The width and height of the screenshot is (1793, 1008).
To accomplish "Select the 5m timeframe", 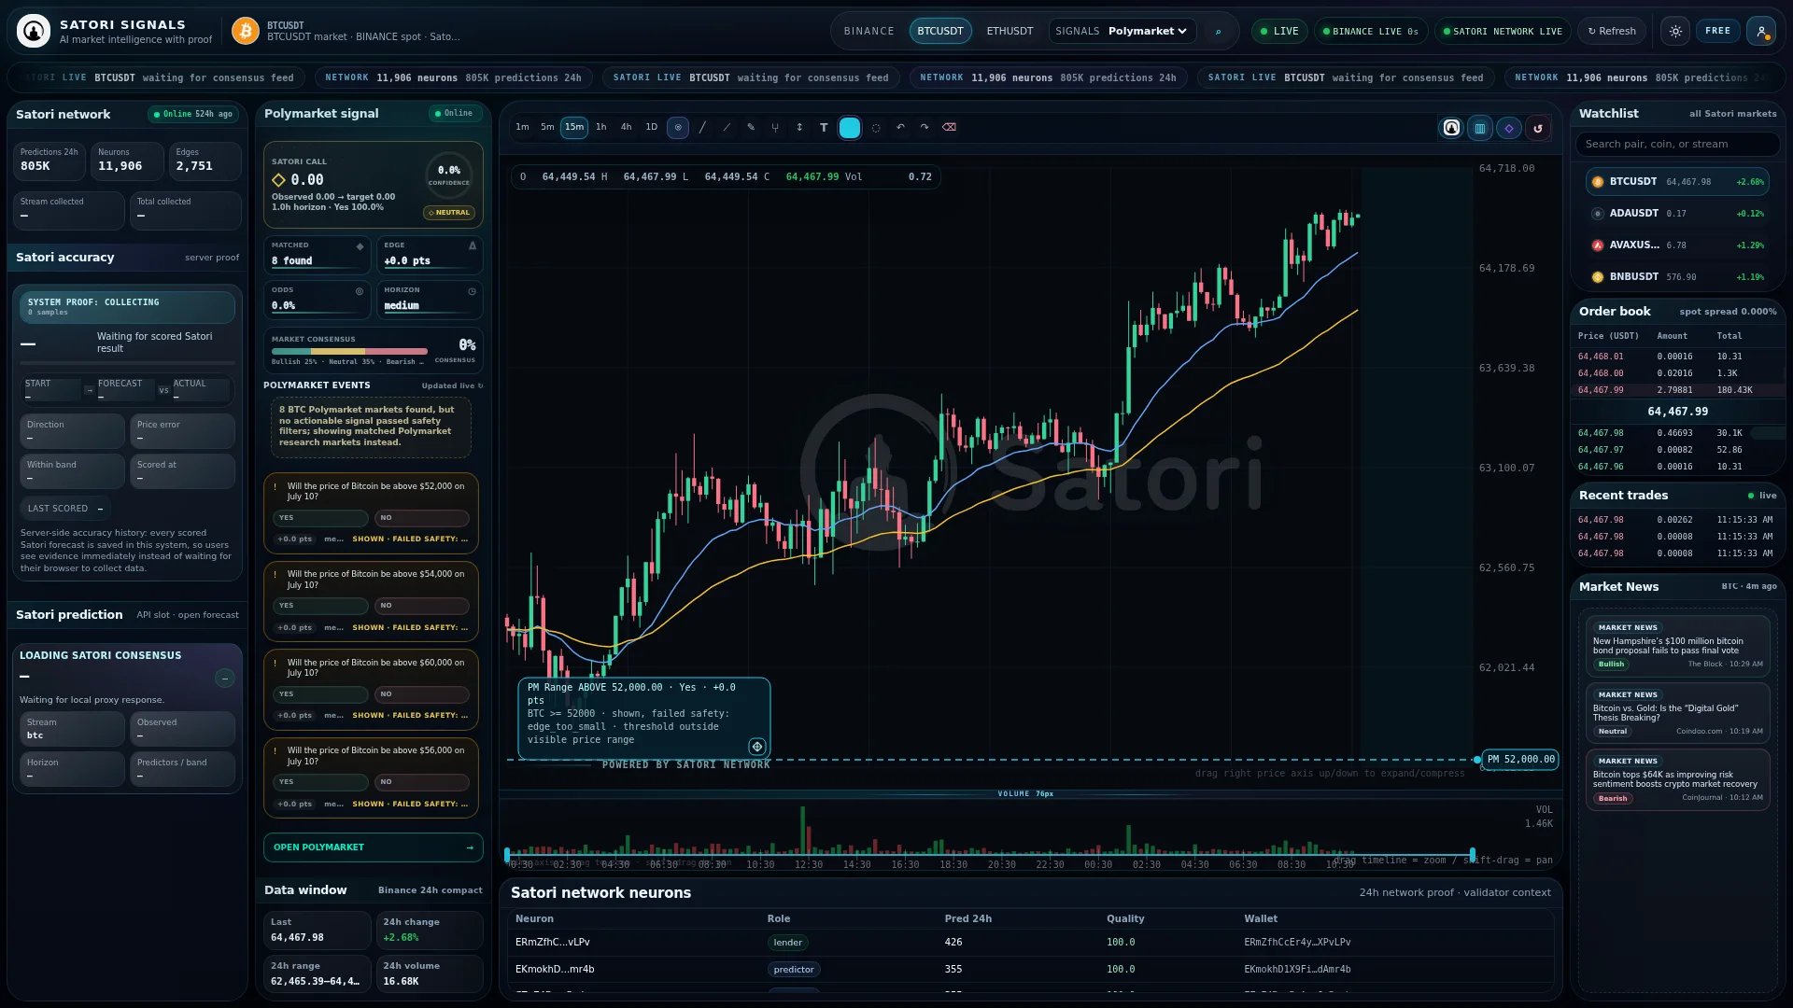I will pyautogui.click(x=547, y=128).
